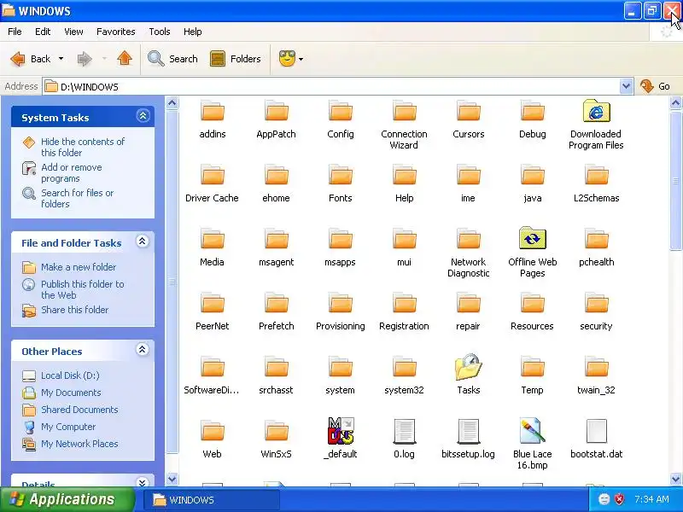
Task: Go to My Computer
Action: [x=68, y=427]
